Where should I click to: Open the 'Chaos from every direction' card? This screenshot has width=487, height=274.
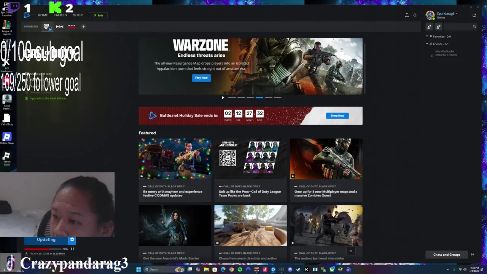pos(250,233)
